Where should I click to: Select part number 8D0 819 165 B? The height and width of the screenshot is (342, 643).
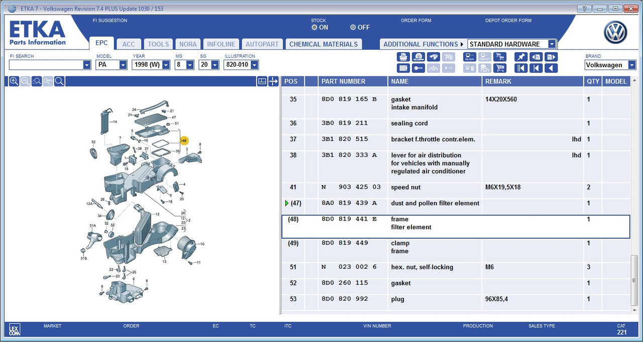coord(349,99)
